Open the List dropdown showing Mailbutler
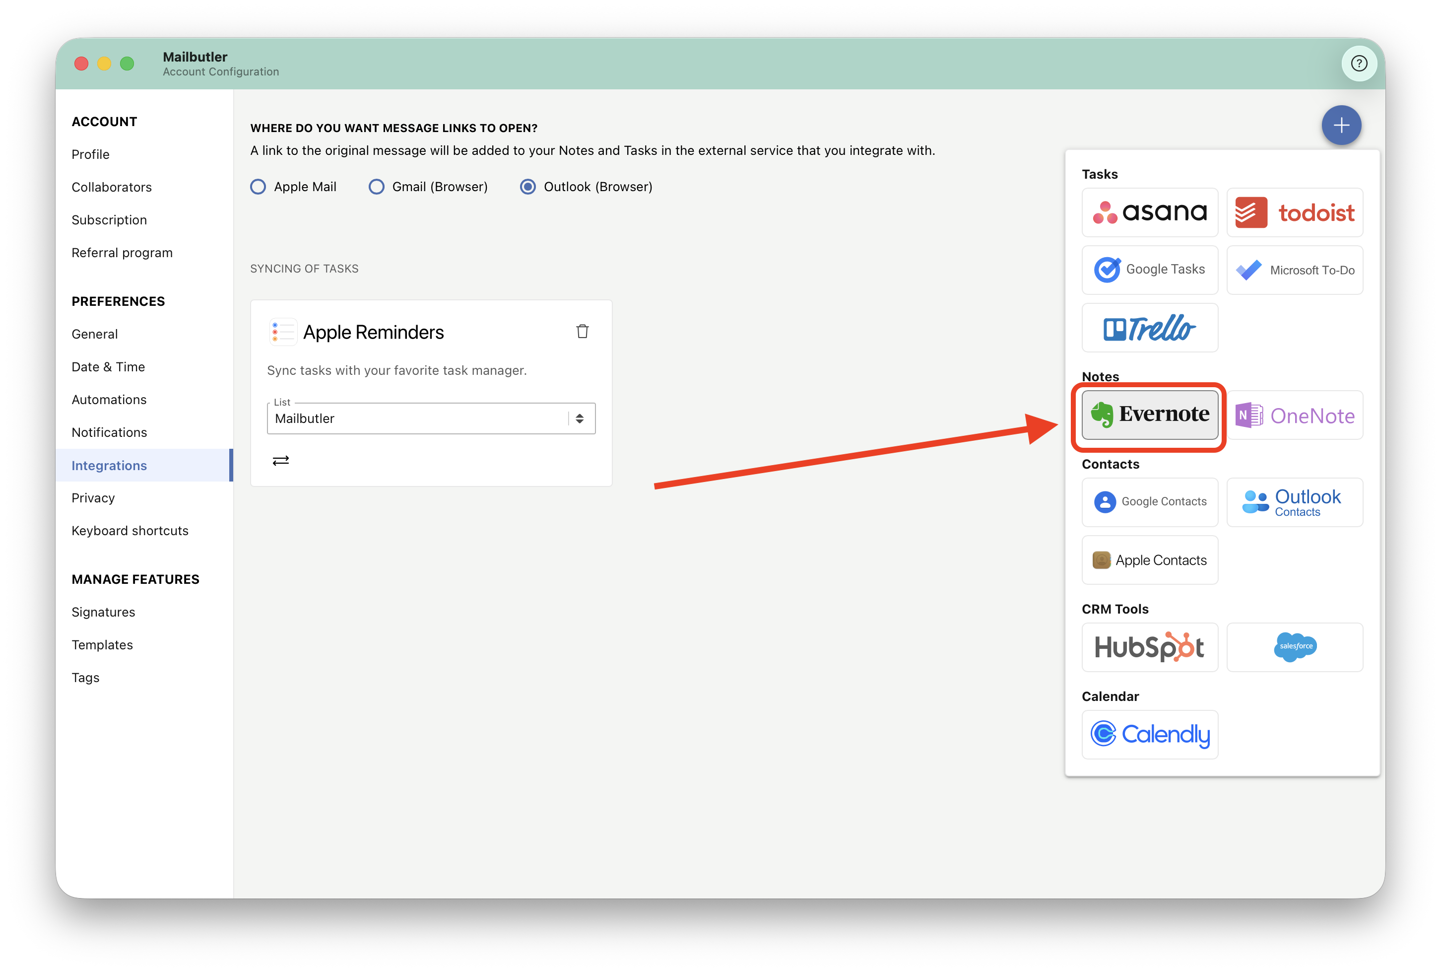 click(431, 418)
